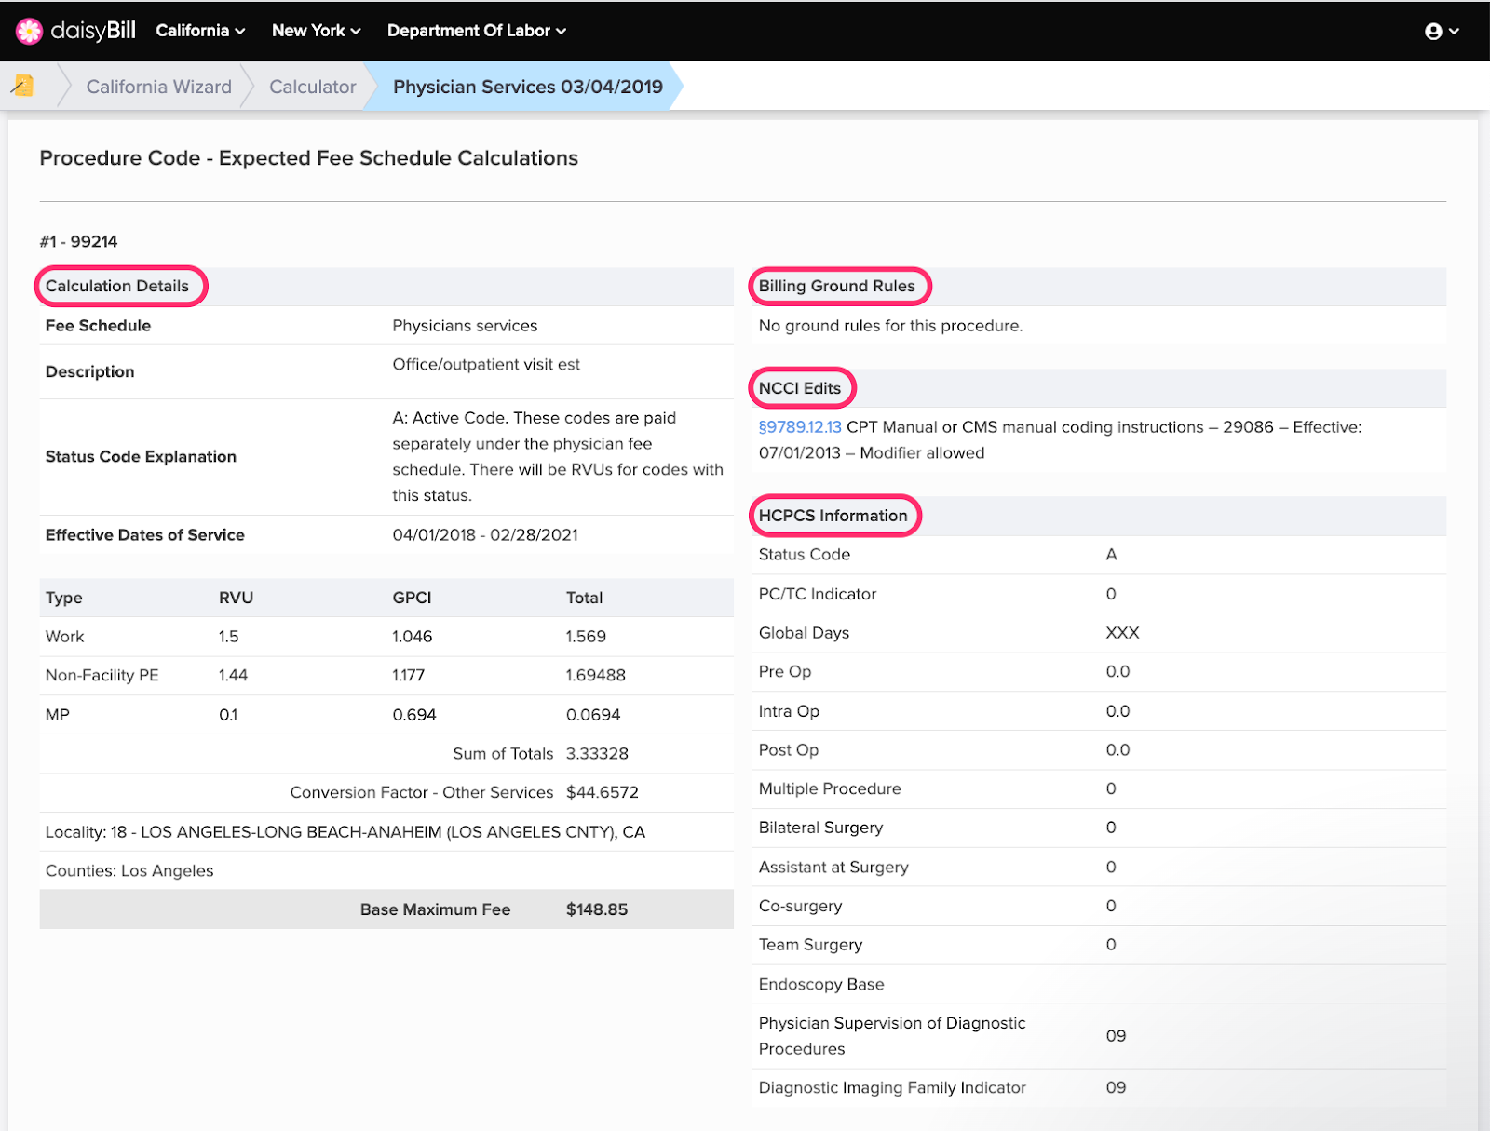This screenshot has width=1490, height=1131.
Task: Click the HCPCS Information section header
Action: (x=833, y=516)
